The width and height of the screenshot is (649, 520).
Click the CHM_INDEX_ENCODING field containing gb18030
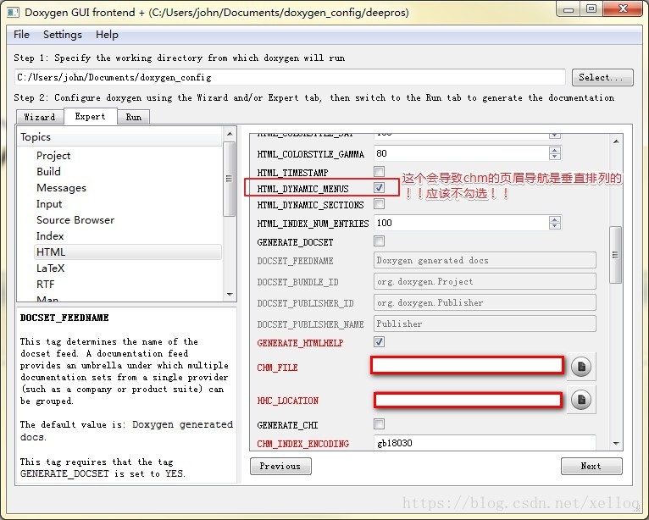[x=485, y=443]
